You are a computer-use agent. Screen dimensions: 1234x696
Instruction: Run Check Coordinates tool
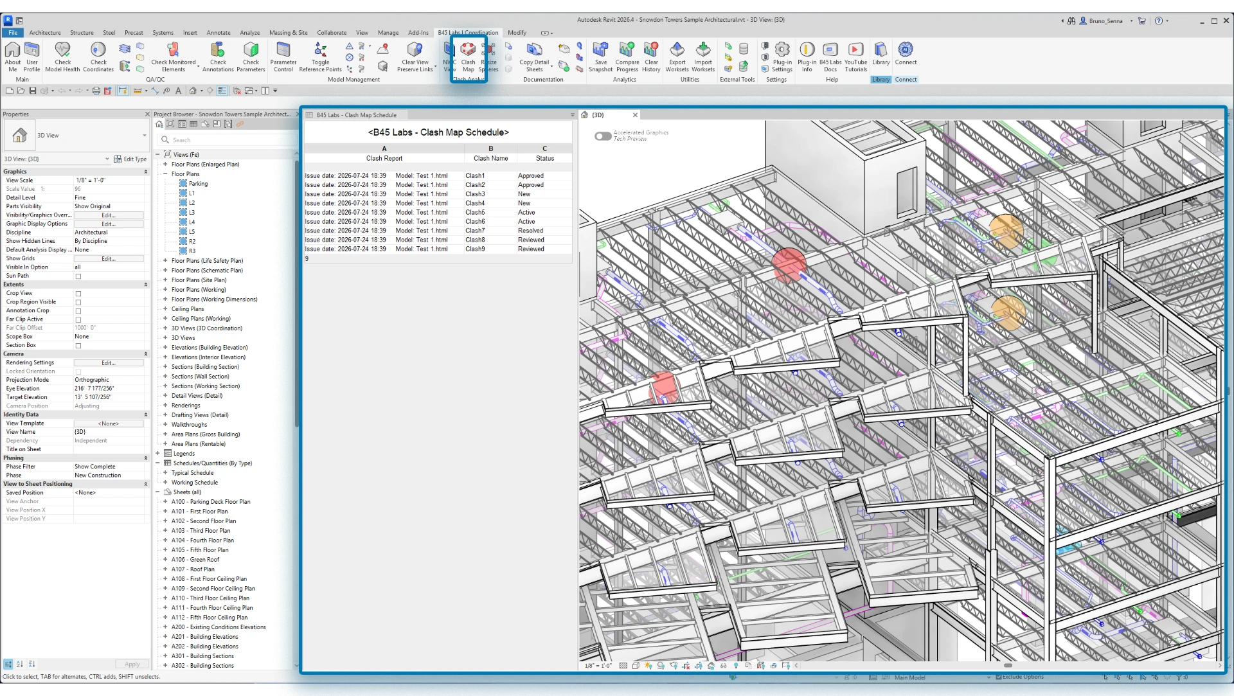pos(98,57)
